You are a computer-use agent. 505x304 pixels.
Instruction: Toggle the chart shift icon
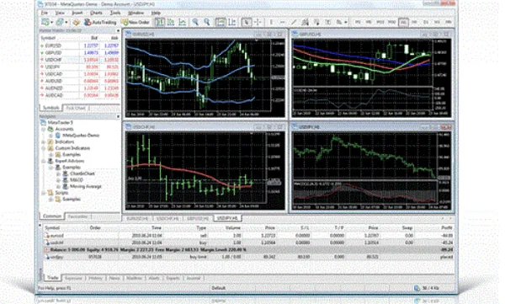tap(232, 22)
